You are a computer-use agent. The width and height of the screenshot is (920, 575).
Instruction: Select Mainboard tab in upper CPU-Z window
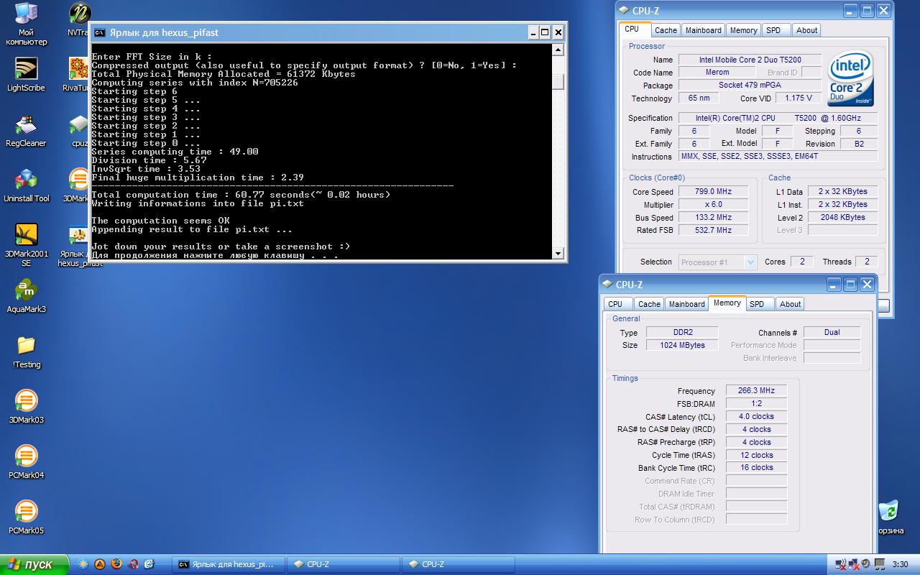[x=703, y=30]
